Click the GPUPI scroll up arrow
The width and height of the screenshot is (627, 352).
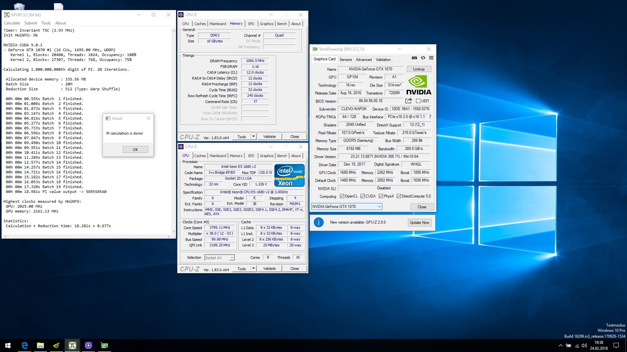[x=173, y=30]
